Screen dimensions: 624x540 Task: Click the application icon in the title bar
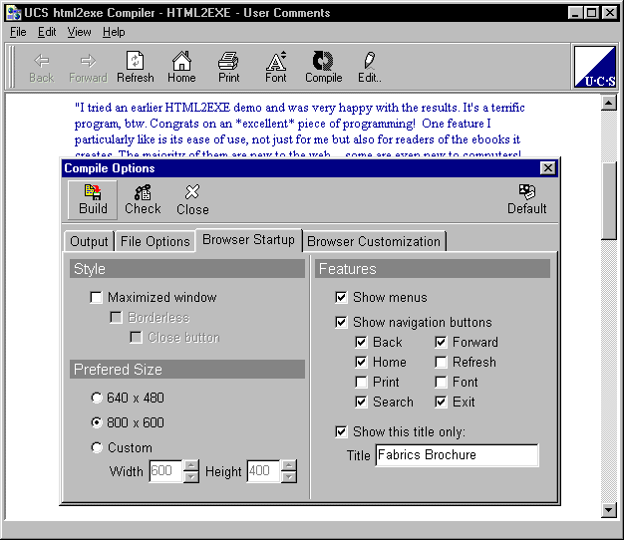tap(14, 13)
